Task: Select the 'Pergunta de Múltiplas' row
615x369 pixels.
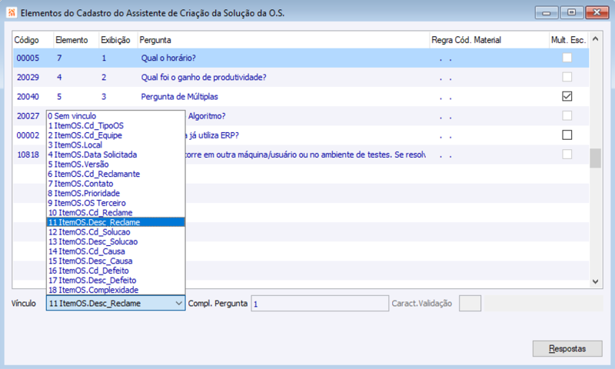Action: coord(301,96)
